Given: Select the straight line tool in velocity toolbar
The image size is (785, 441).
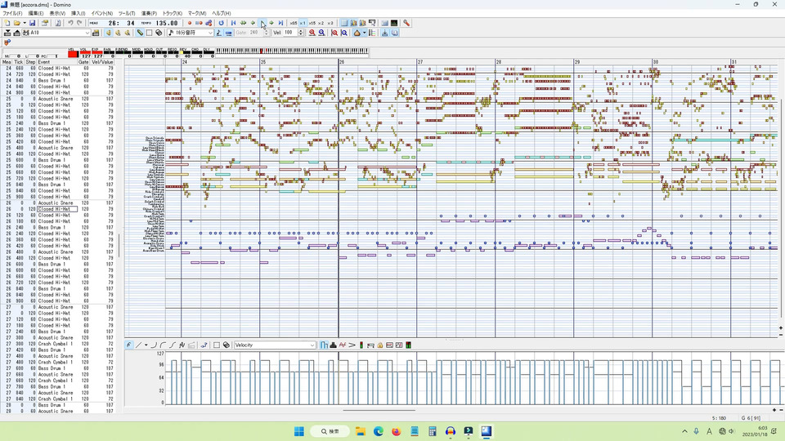Looking at the screenshot, I should (139, 345).
